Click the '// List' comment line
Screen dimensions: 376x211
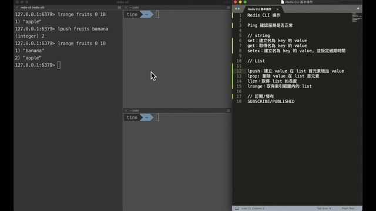pyautogui.click(x=256, y=61)
